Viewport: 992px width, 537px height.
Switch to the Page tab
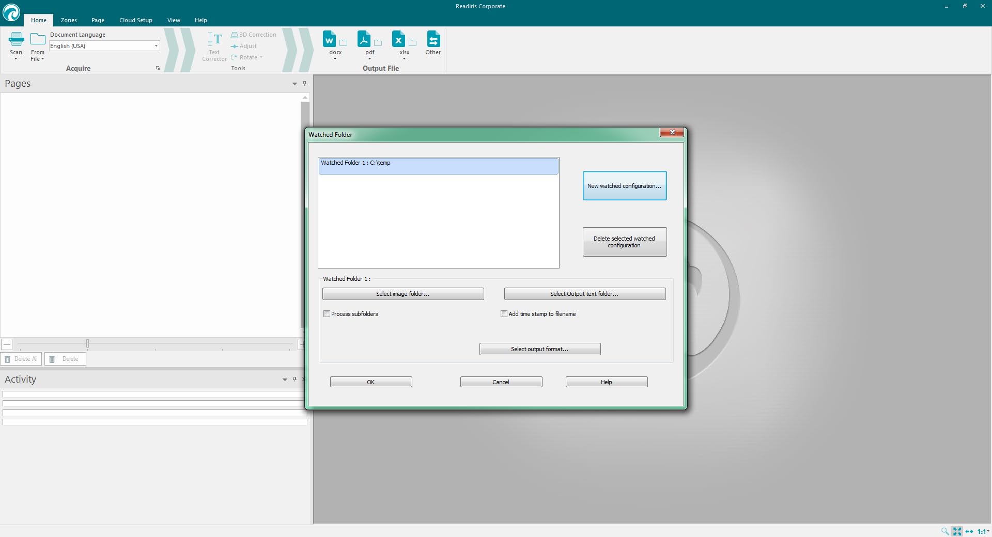pyautogui.click(x=98, y=20)
